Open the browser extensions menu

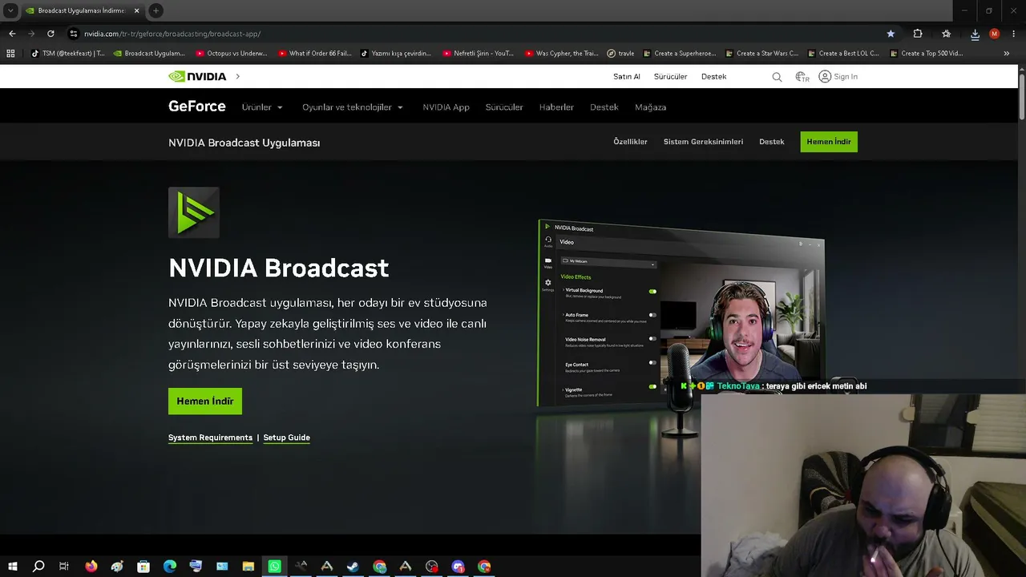pyautogui.click(x=918, y=34)
